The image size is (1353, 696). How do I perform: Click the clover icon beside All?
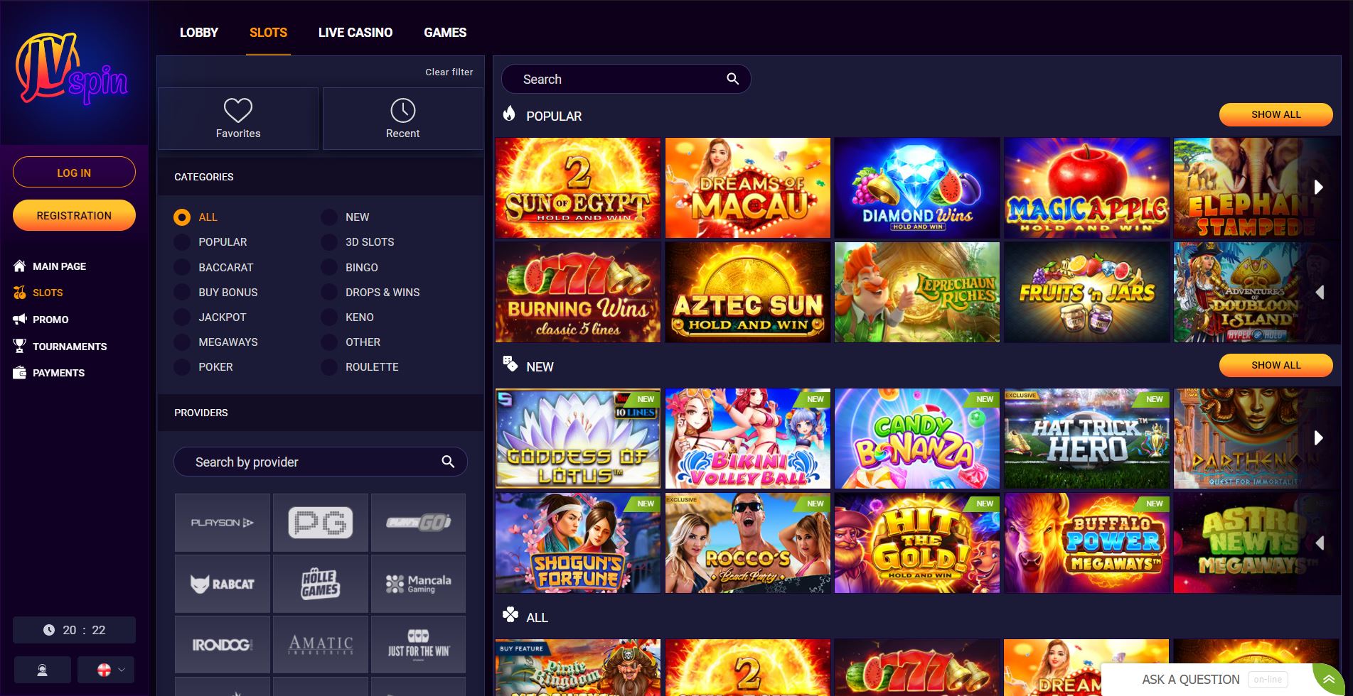[x=510, y=615]
